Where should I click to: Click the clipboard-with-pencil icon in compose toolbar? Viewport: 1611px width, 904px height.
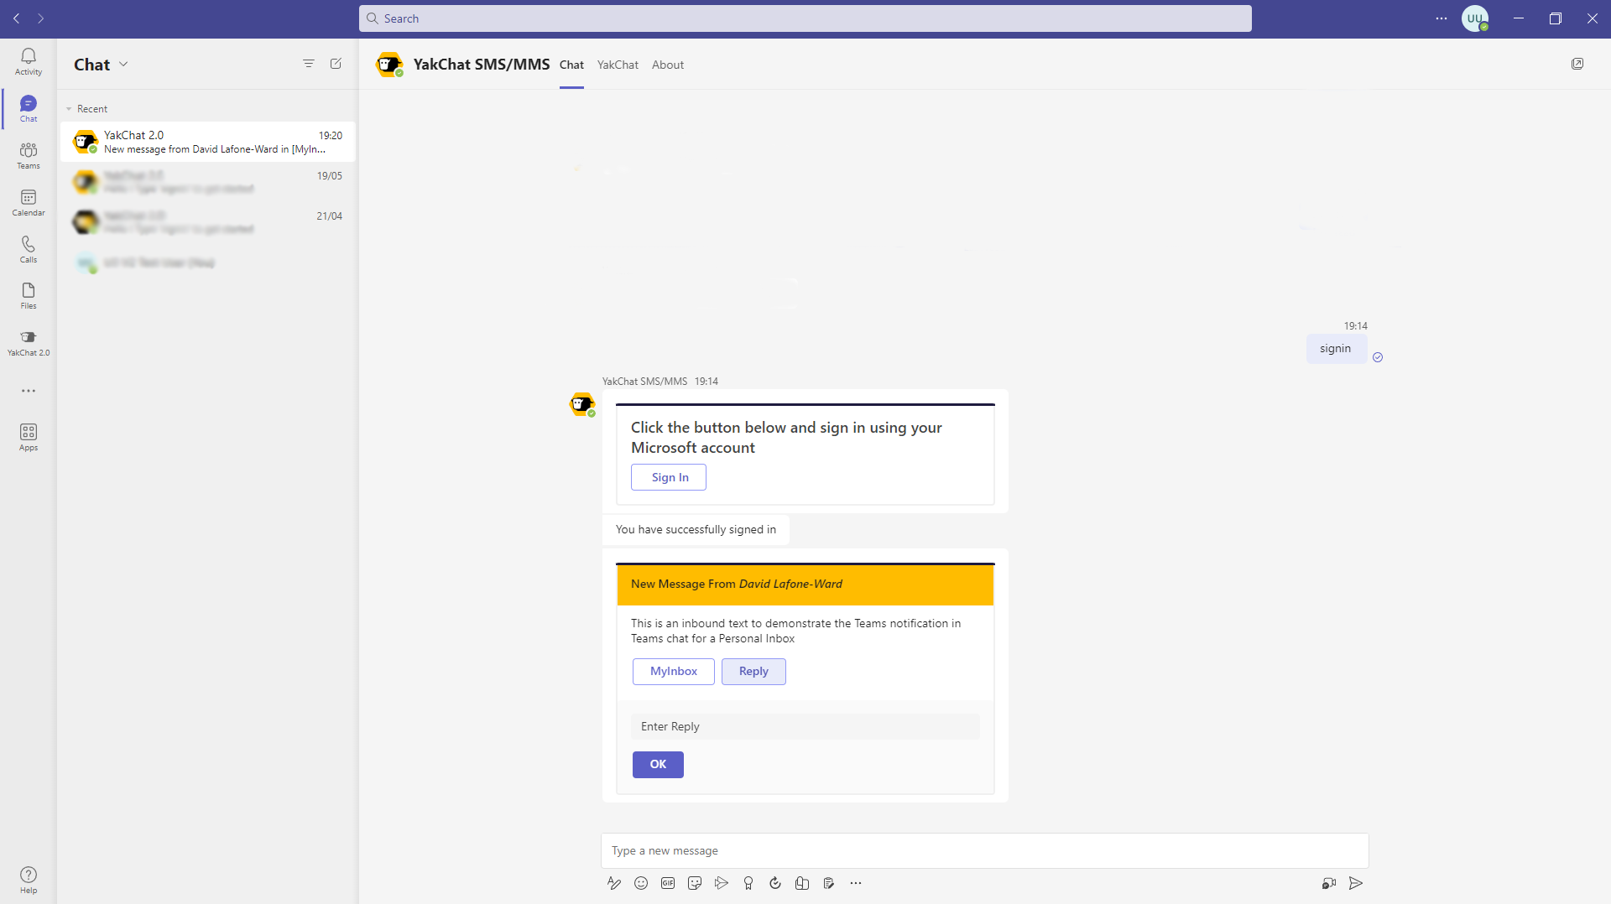(829, 883)
